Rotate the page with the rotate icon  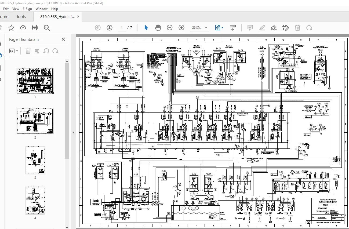[309, 27]
